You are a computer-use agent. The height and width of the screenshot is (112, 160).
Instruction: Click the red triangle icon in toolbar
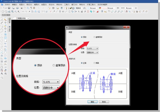pos(97,11)
